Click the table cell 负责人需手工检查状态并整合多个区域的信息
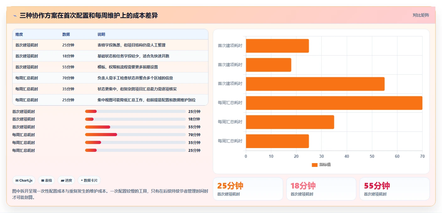Screen dimensions: 442x213 135,78
